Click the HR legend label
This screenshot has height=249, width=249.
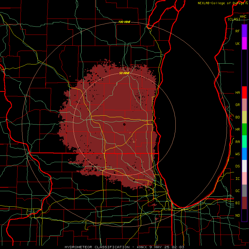coord(238,129)
